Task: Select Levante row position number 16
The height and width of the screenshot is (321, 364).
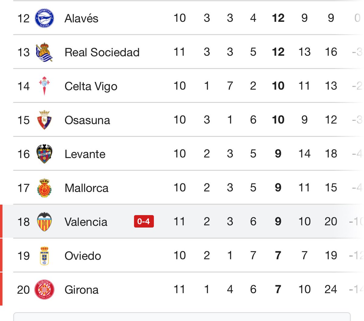Action: (23, 154)
